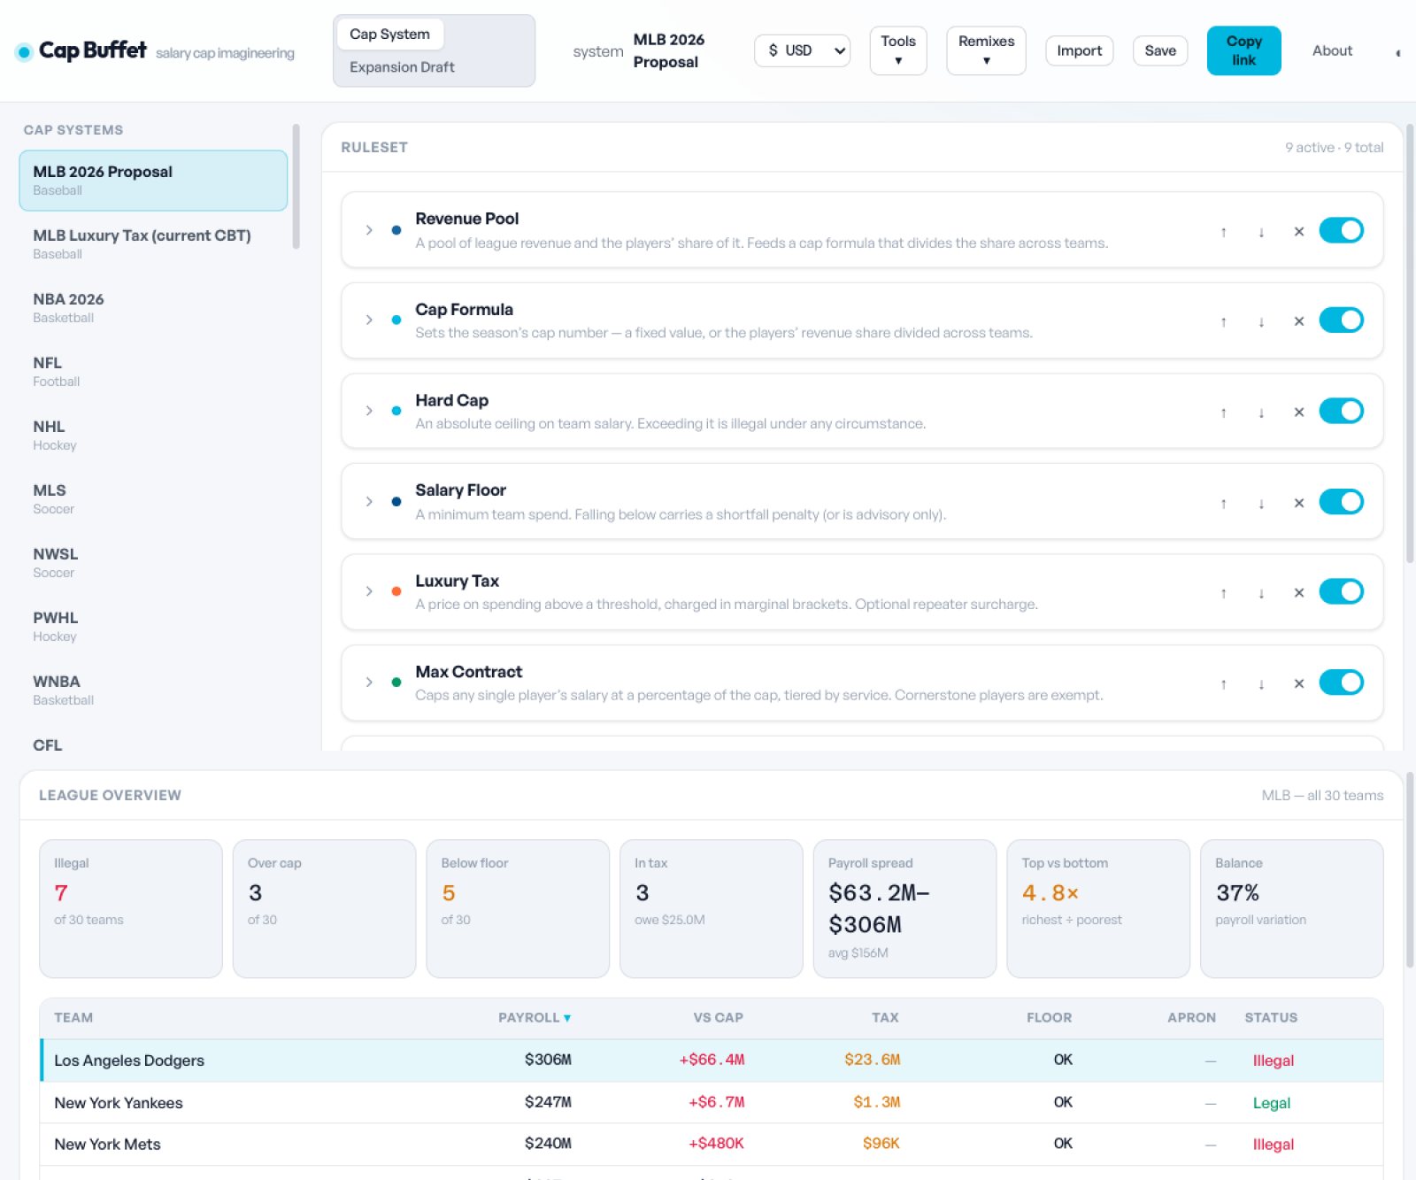Open the Remixes dropdown menu
The height and width of the screenshot is (1180, 1416).
pos(986,50)
